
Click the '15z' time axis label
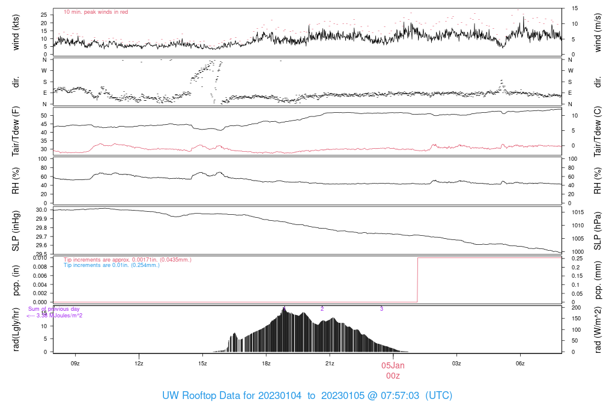tap(202, 364)
